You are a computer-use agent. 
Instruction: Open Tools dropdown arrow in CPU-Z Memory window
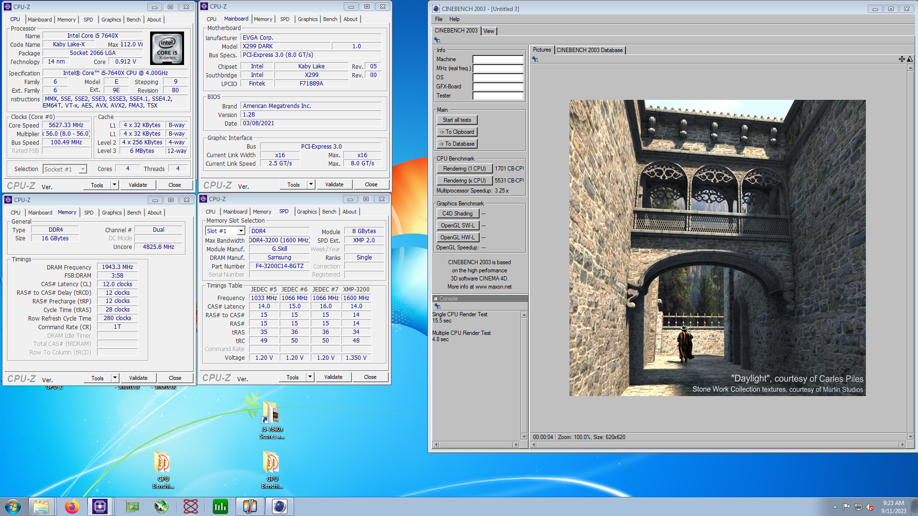(115, 378)
